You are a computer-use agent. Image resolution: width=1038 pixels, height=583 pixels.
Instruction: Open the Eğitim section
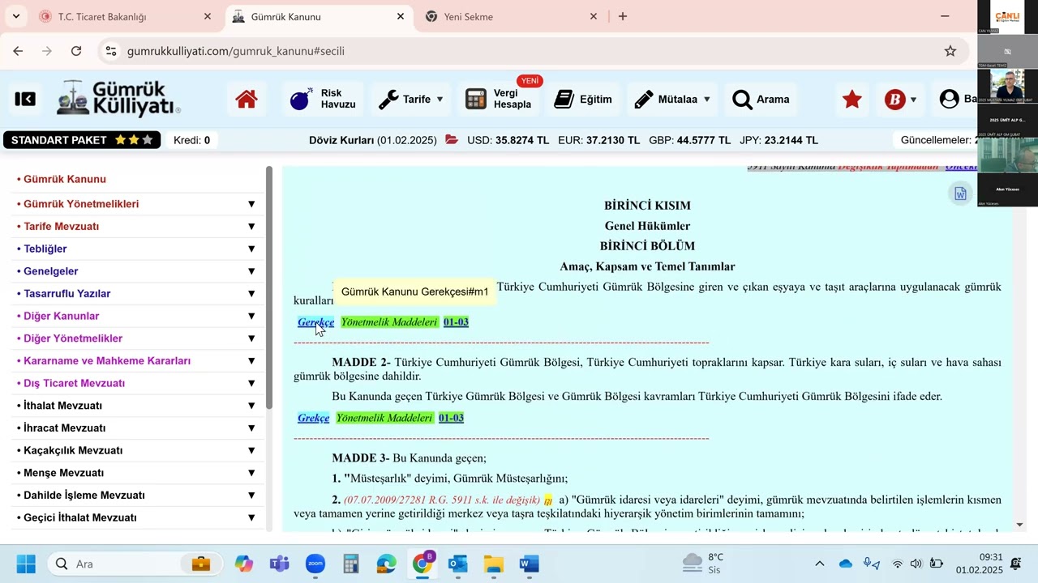pyautogui.click(x=583, y=100)
